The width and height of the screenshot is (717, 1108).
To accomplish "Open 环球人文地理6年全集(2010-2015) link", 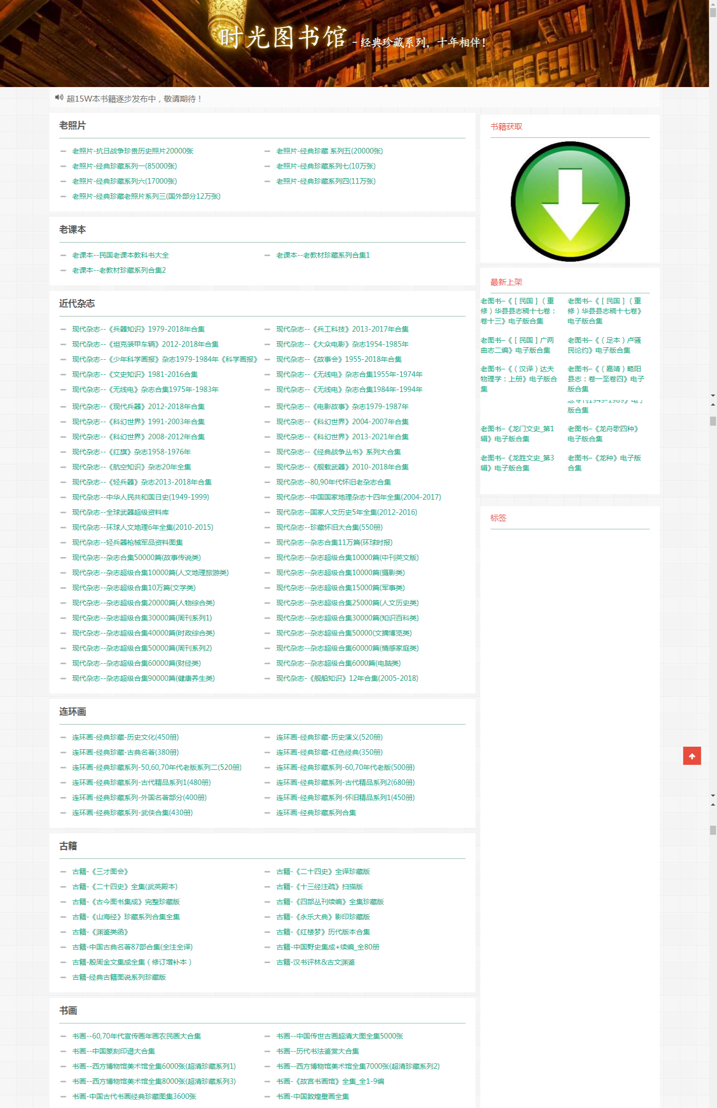I will pos(142,527).
